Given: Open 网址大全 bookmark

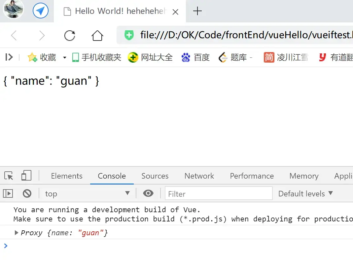Looking at the screenshot, I should coord(150,57).
